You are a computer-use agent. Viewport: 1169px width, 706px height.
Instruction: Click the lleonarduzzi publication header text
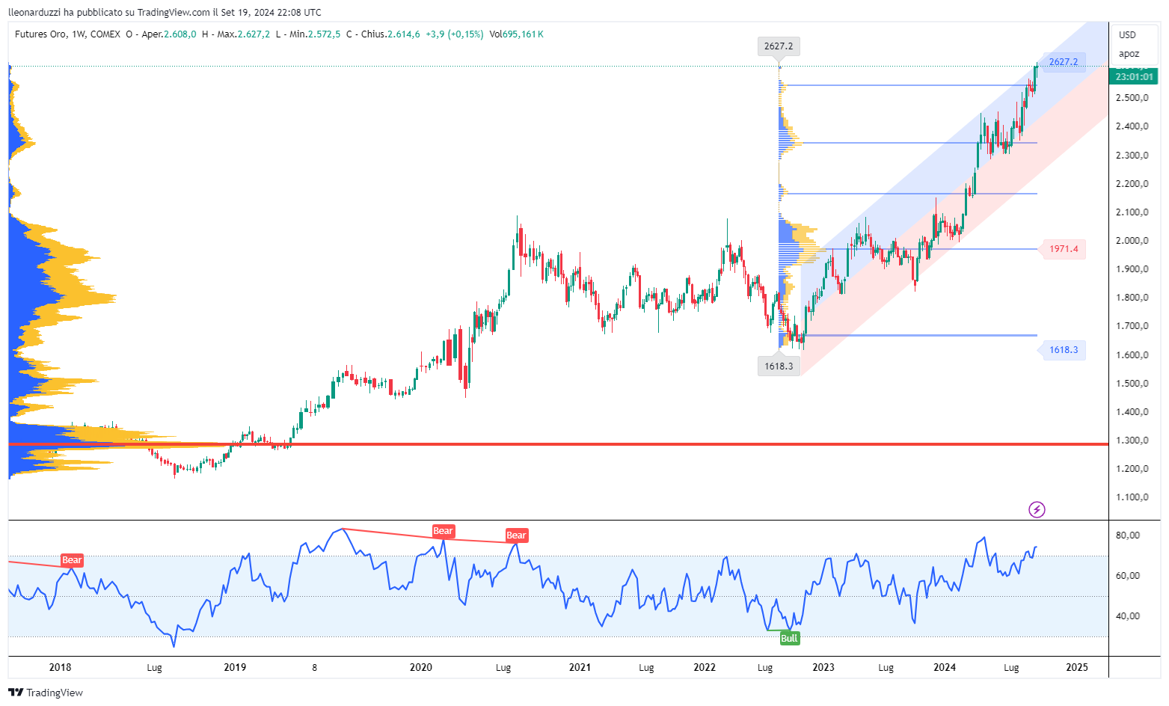click(x=165, y=13)
